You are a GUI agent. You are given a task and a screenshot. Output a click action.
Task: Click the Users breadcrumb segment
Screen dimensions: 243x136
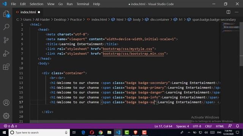coord(27,20)
